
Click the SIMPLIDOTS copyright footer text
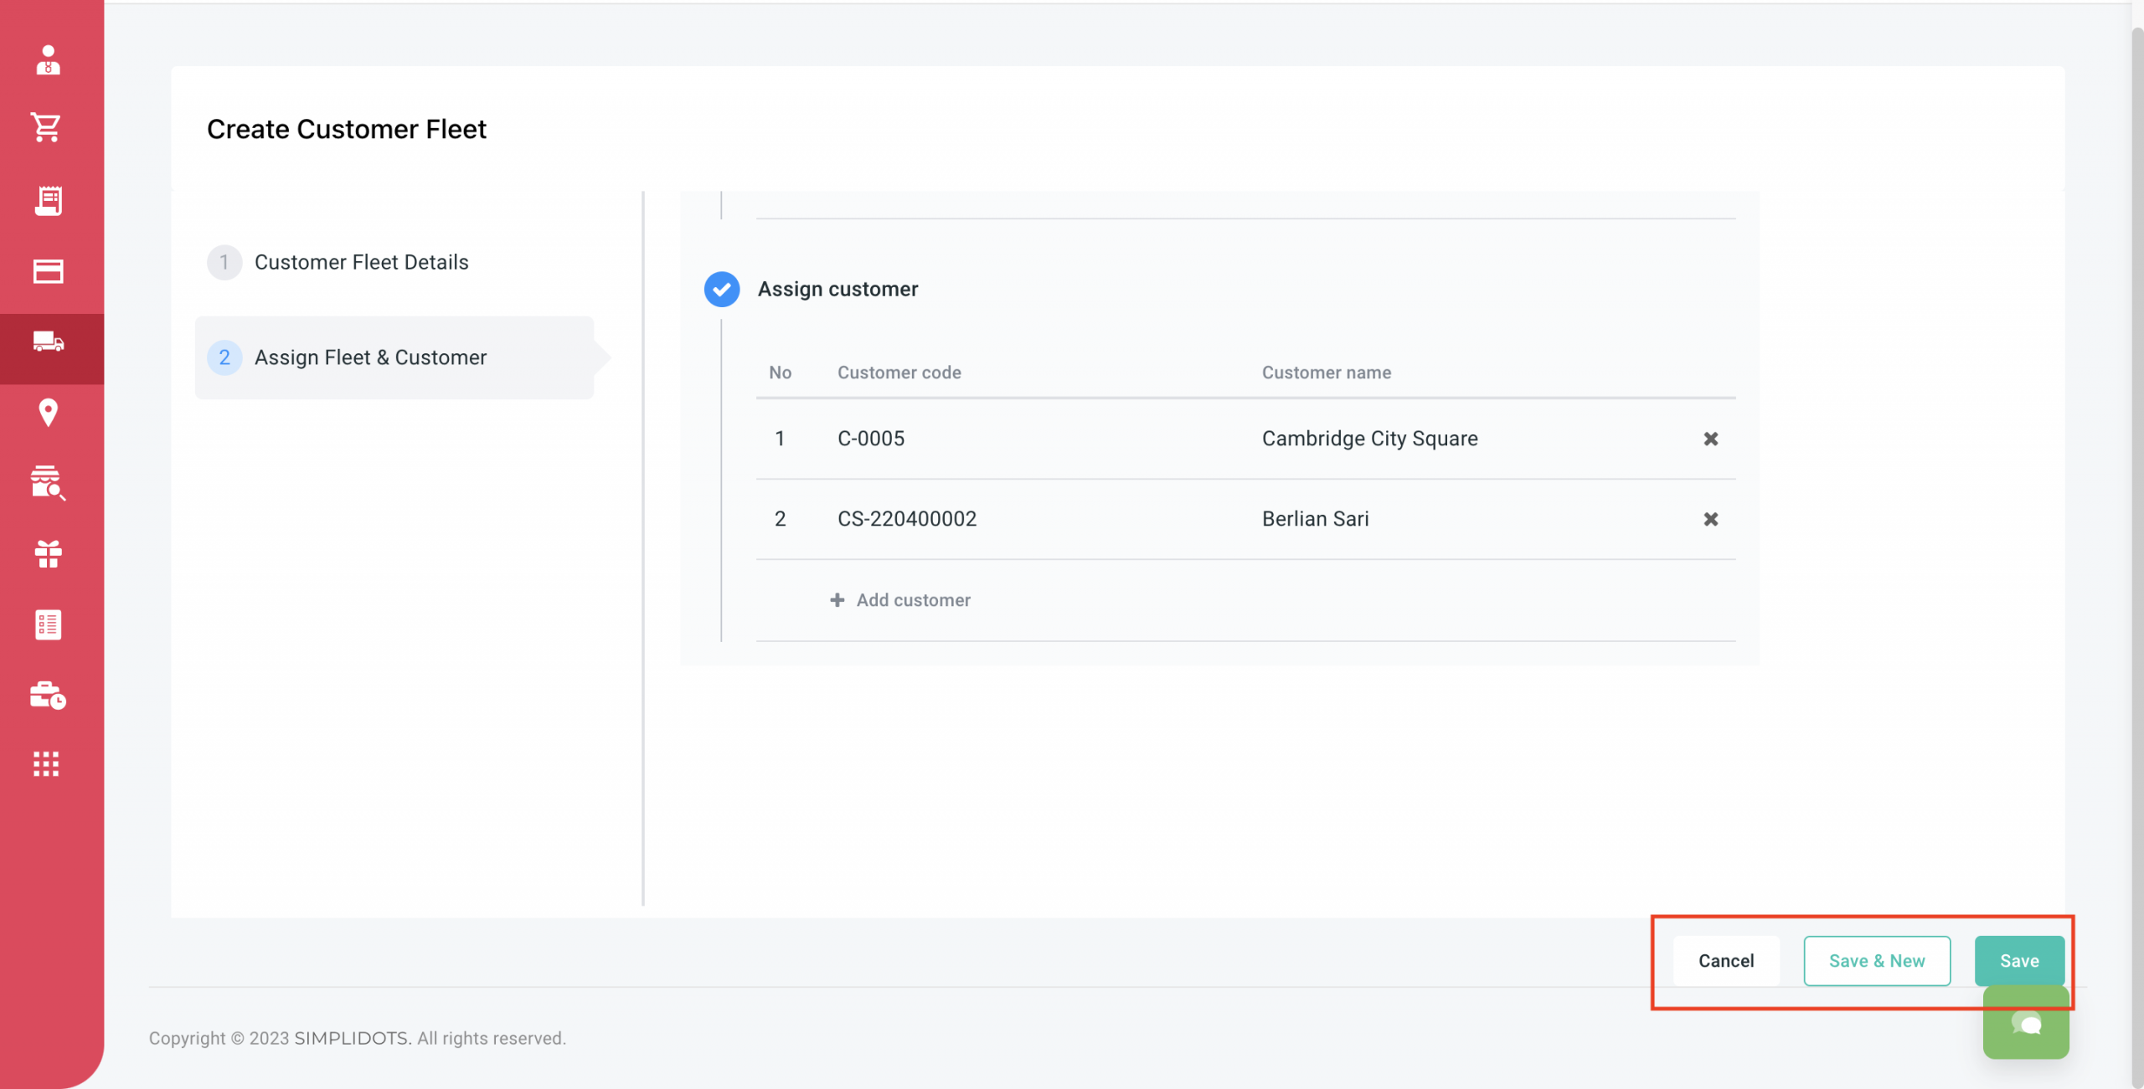358,1038
